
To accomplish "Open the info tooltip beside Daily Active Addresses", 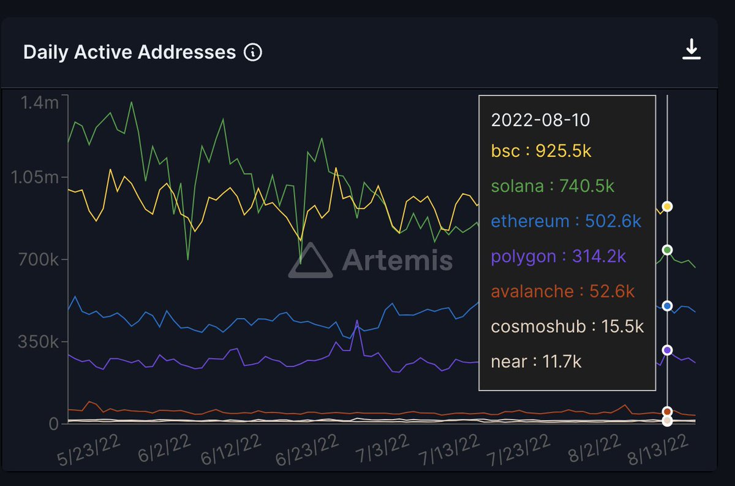I will [x=253, y=52].
